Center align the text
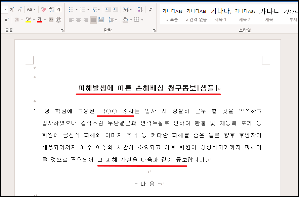The height and width of the screenshot is (197, 299). click(79, 19)
